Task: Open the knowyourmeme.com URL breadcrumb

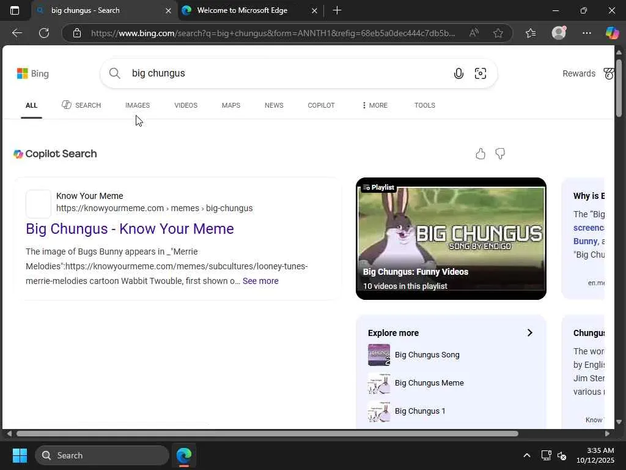Action: (154, 208)
